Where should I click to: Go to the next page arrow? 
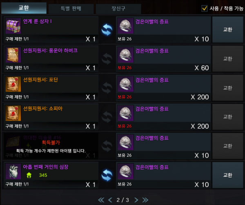pos(136,200)
